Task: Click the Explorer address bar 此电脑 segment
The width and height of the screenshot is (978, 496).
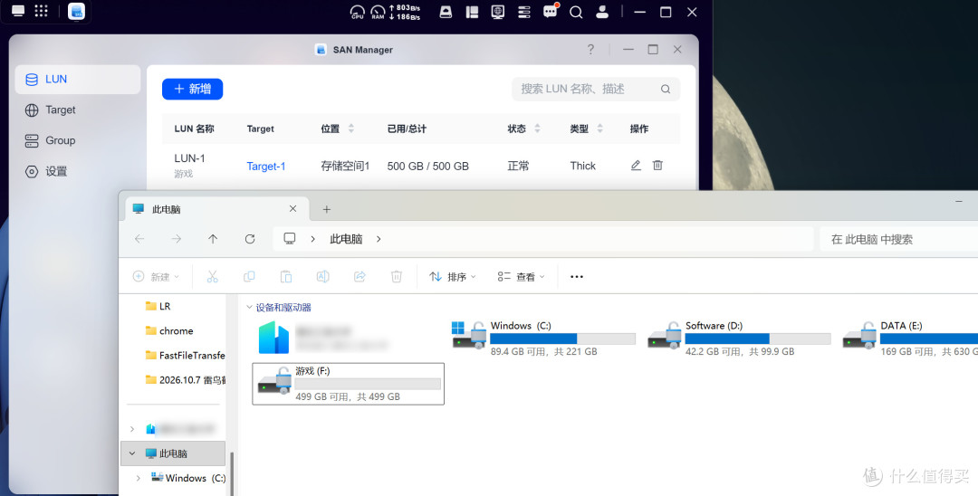Action: point(346,239)
